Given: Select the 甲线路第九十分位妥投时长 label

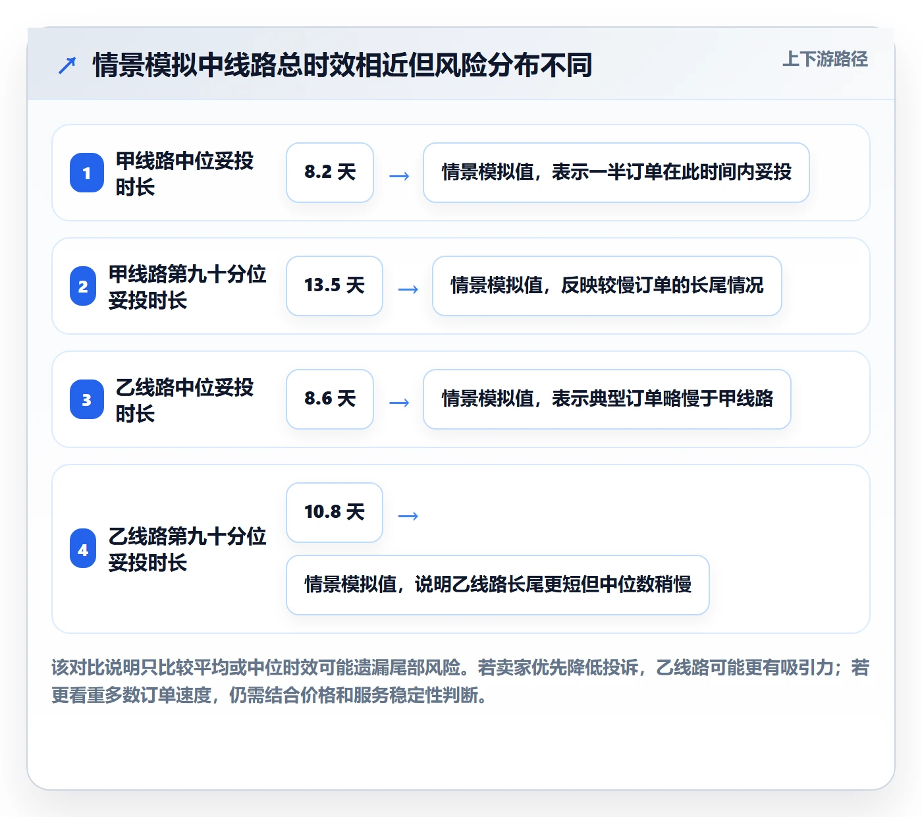Looking at the screenshot, I should (x=188, y=287).
